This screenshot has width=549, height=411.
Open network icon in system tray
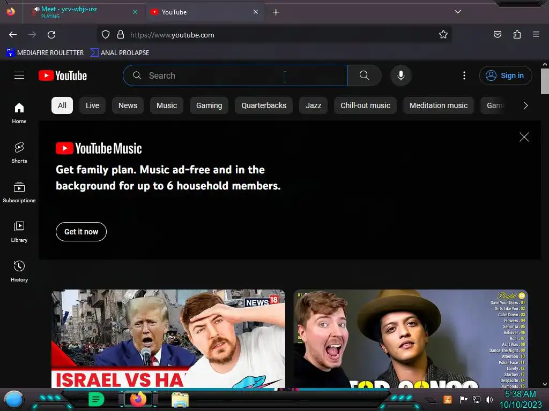point(476,399)
